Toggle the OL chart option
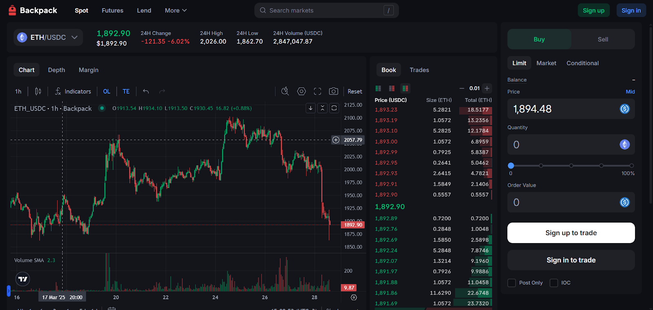Screen dimensions: 653x310 click(x=107, y=91)
